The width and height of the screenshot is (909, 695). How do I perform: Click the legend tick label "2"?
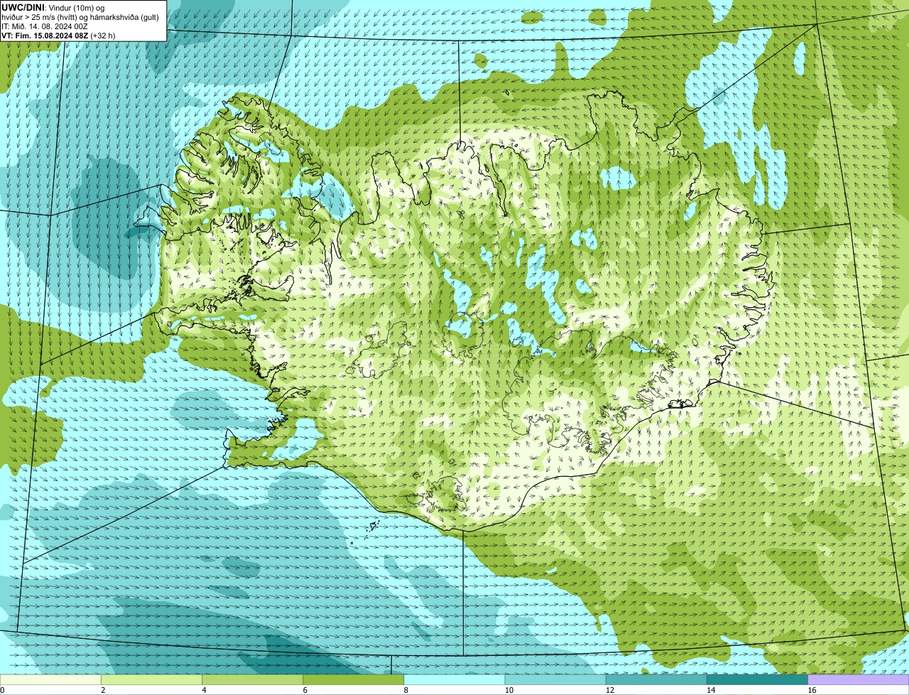[x=103, y=690]
